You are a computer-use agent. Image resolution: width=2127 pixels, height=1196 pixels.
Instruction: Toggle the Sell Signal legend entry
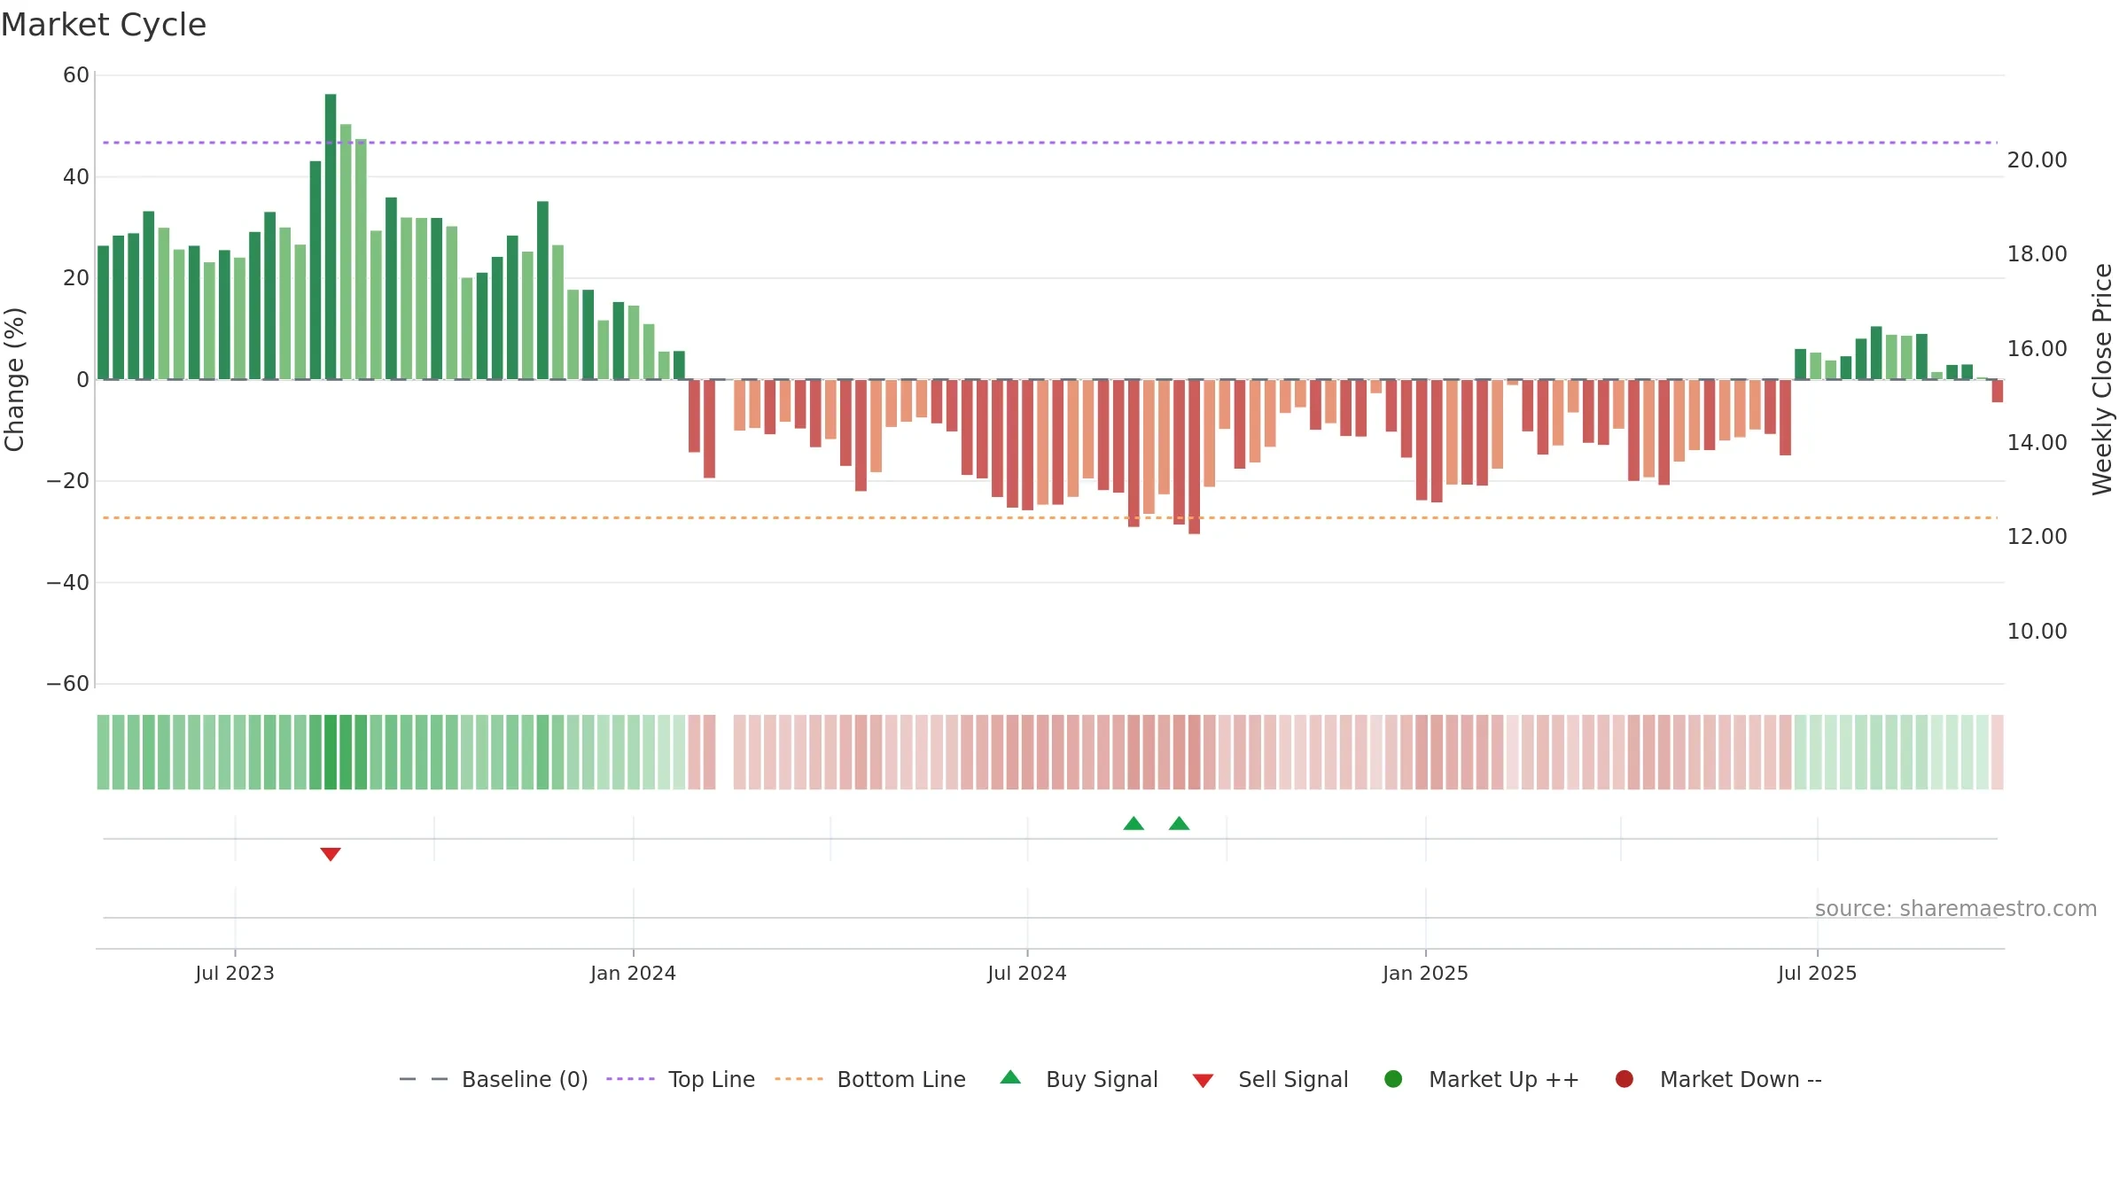click(x=1270, y=1079)
